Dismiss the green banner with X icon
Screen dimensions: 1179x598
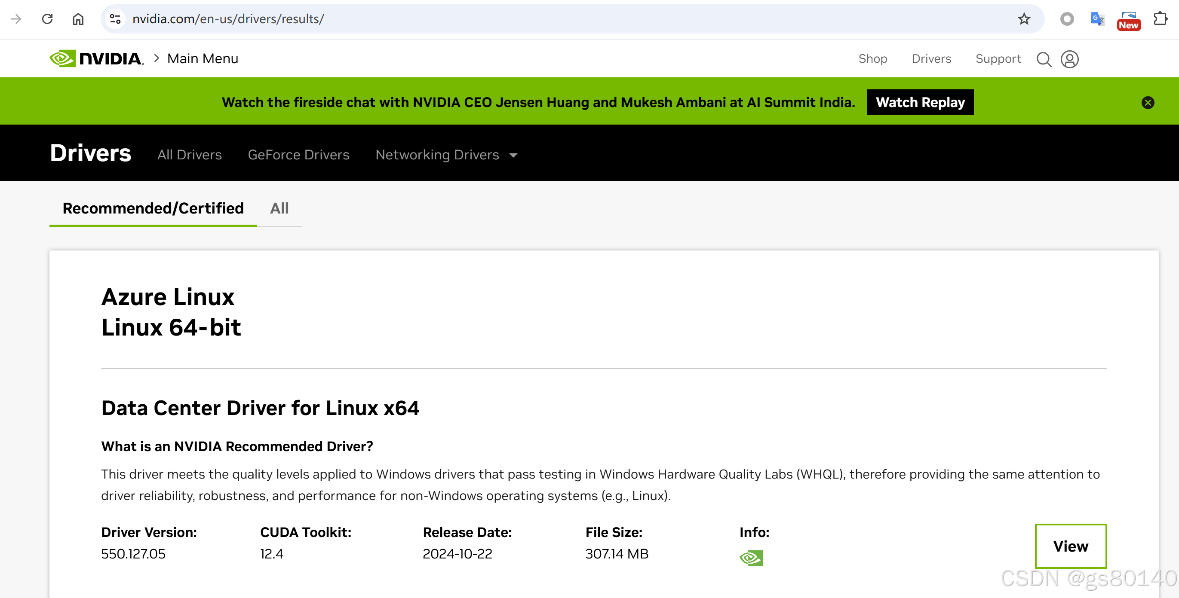[1148, 102]
